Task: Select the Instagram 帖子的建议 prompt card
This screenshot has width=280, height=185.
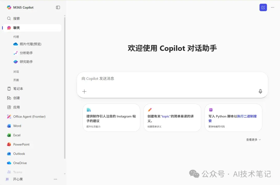Action: click(x=111, y=118)
